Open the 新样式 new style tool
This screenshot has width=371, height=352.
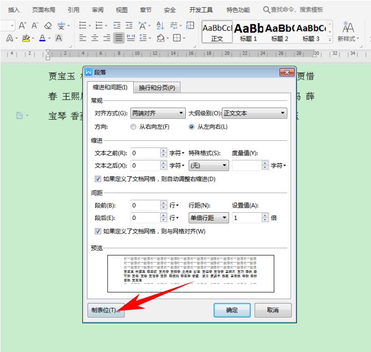coord(348,31)
